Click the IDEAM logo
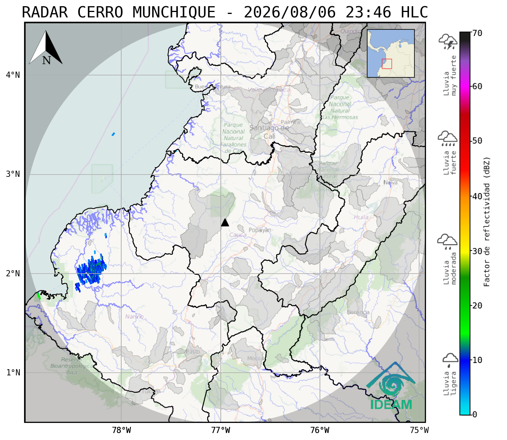507x440 pixels. 391,386
